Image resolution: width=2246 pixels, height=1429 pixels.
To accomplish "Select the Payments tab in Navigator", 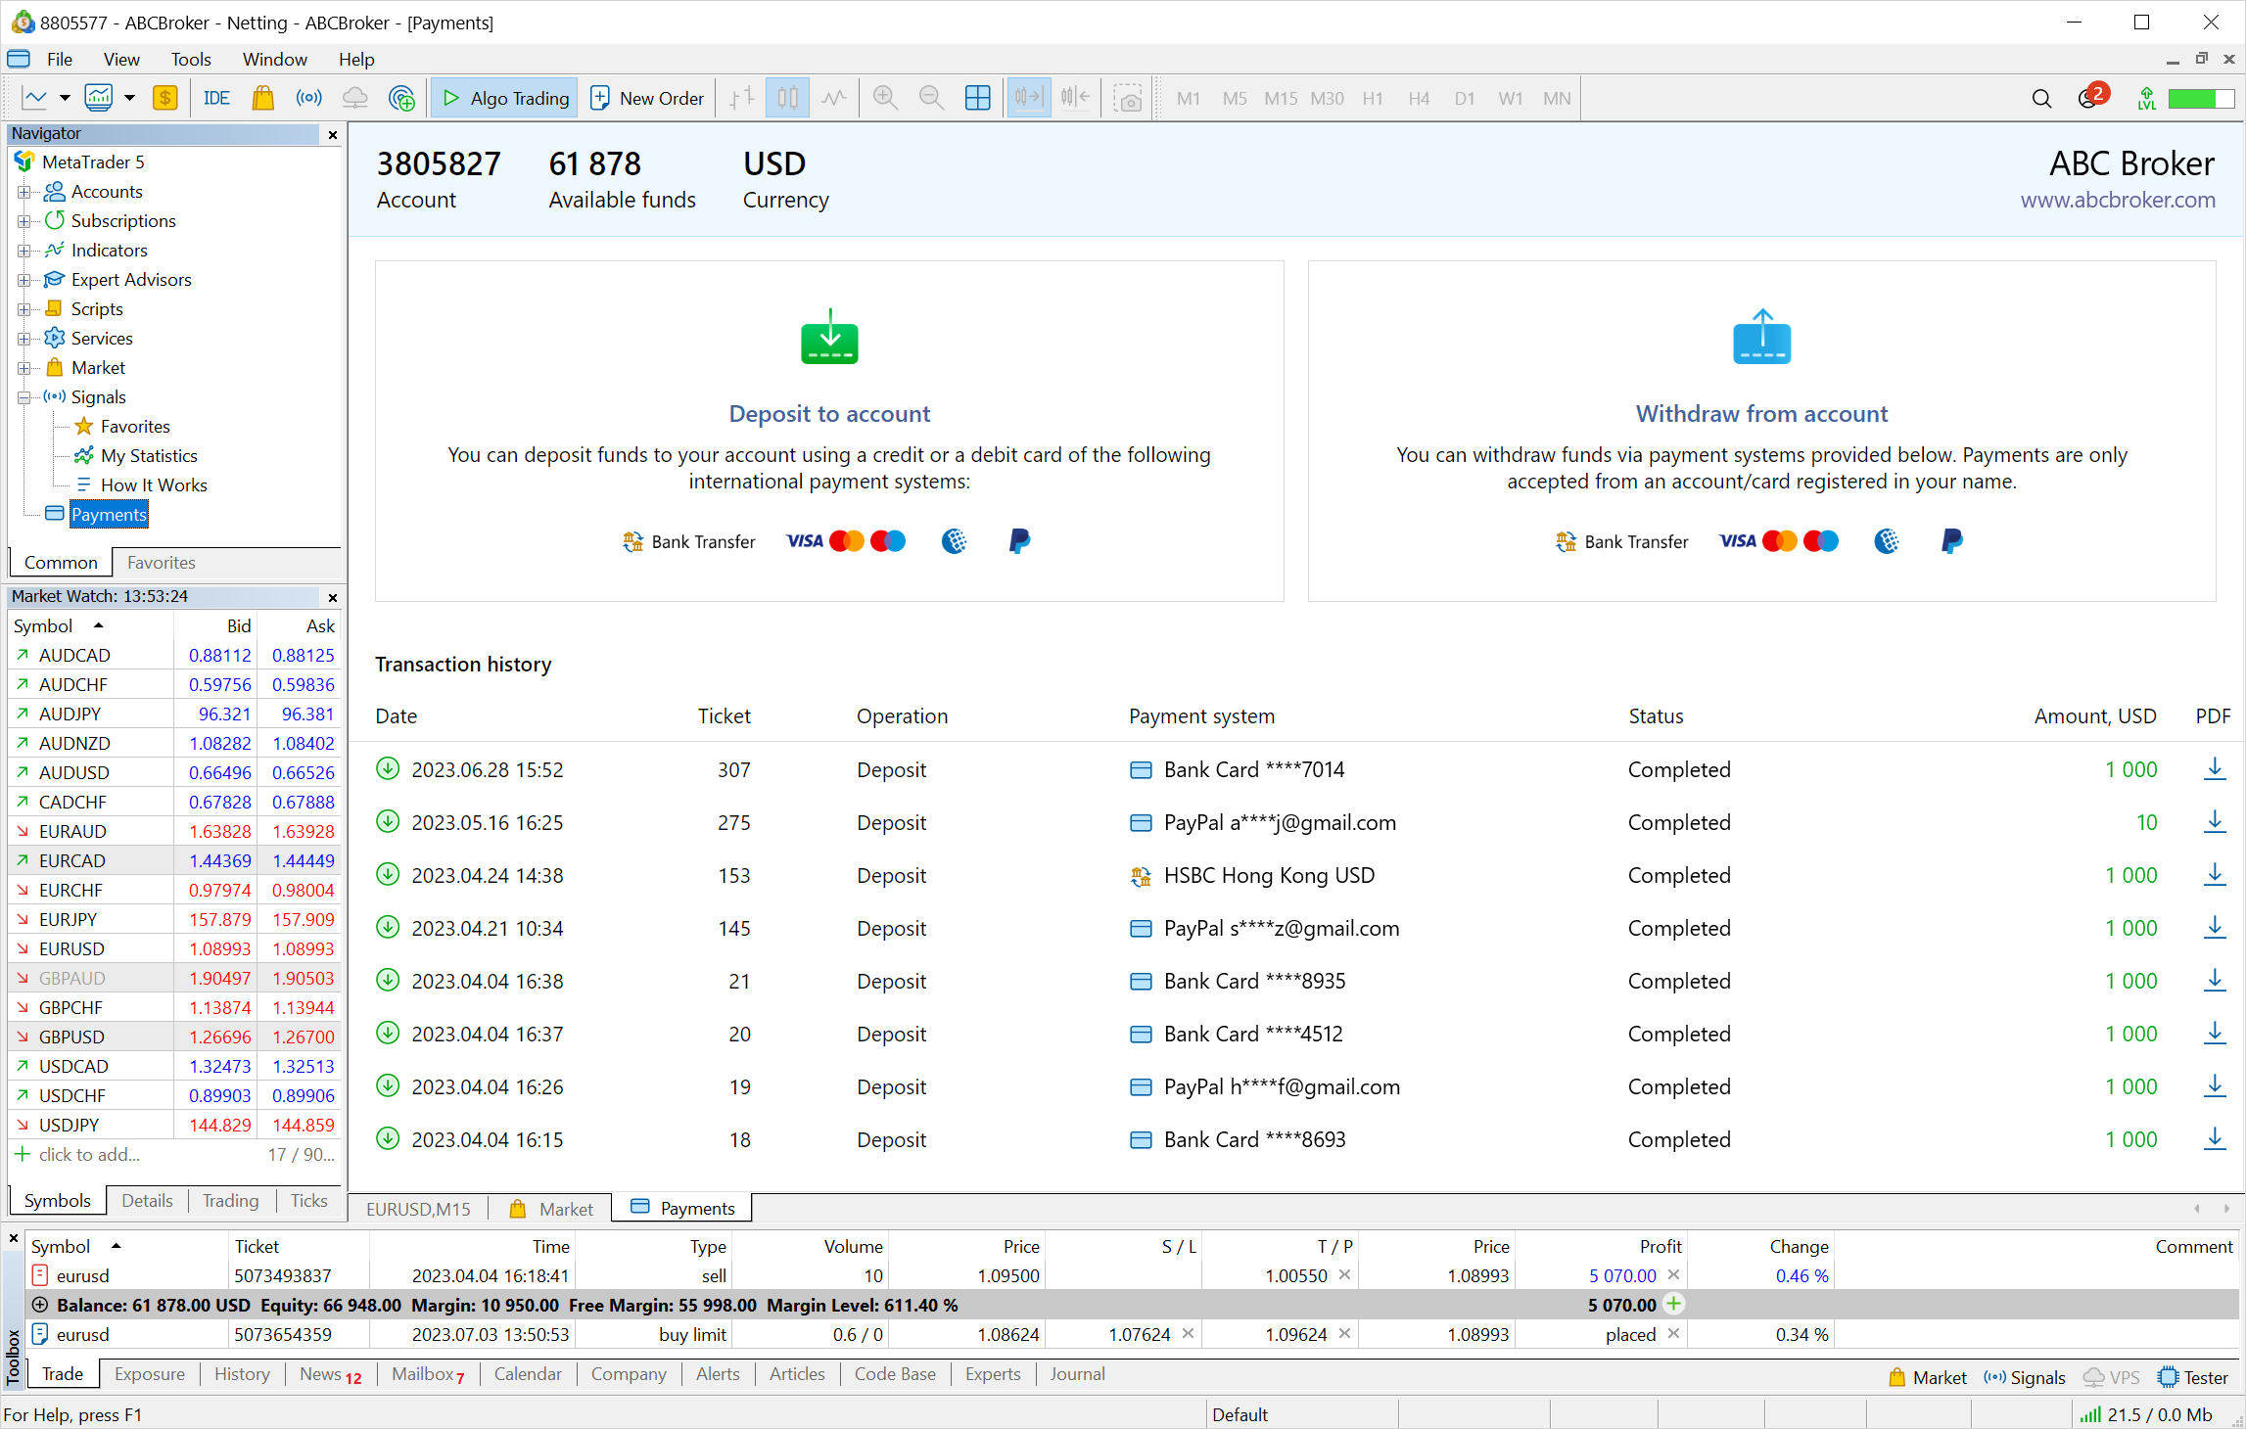I will 108,512.
